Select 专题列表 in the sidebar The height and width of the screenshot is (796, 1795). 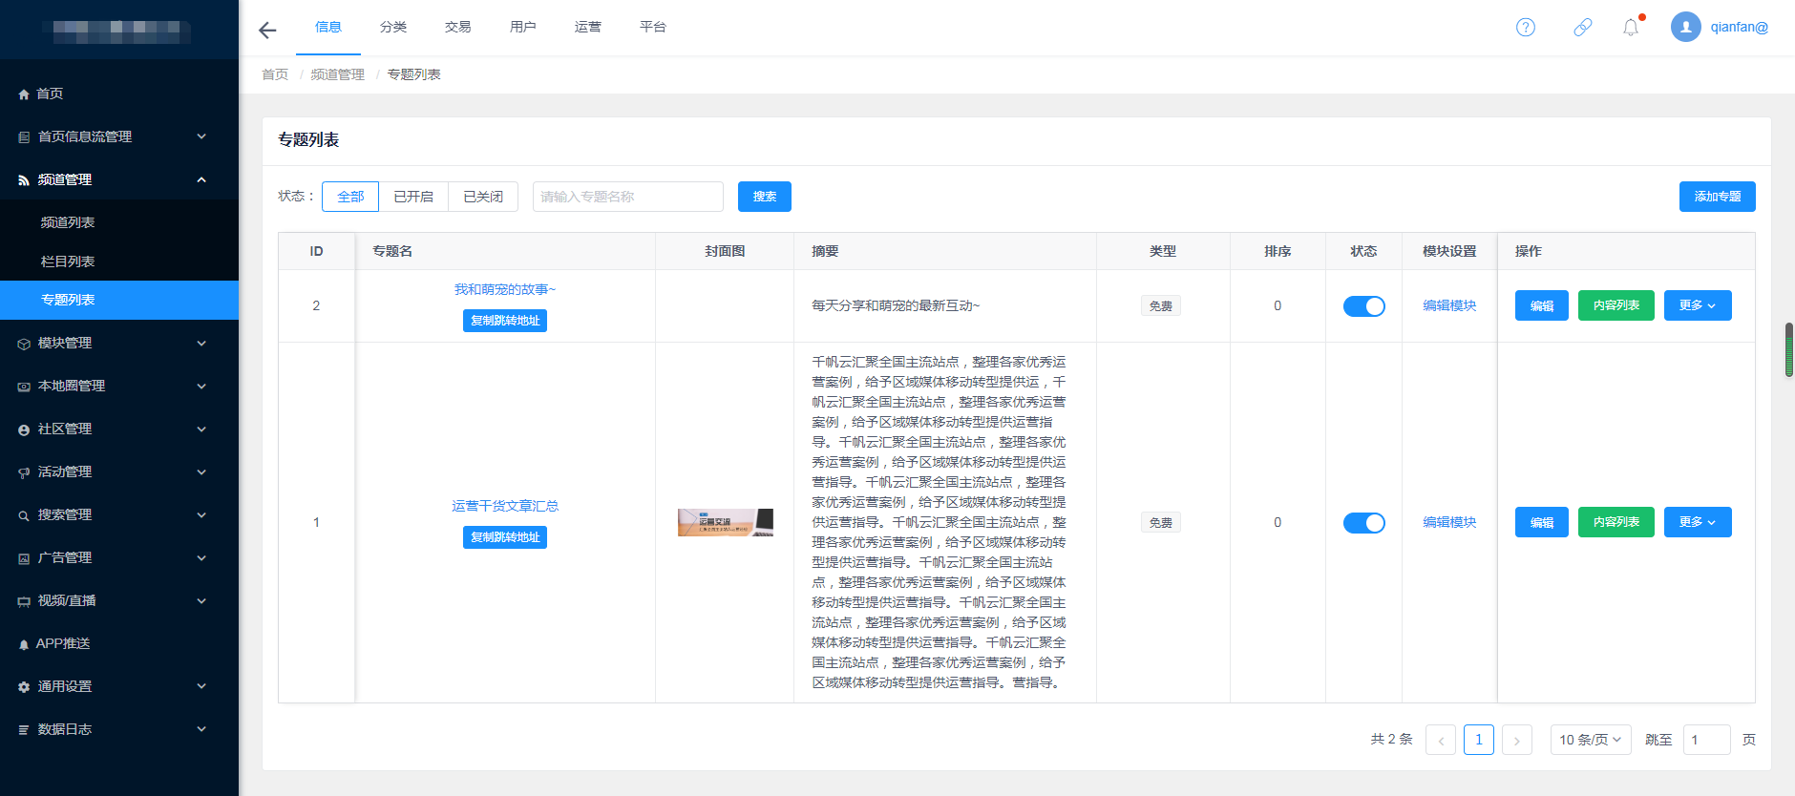click(119, 300)
